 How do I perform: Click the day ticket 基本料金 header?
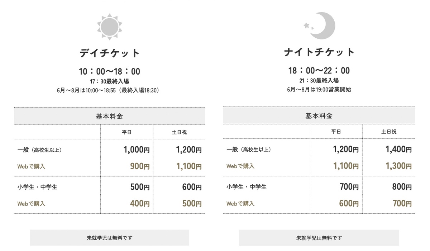tap(110, 116)
